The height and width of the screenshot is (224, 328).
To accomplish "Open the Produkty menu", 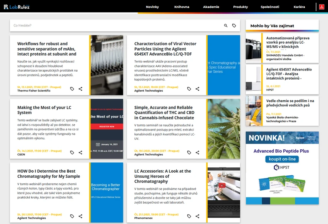I will pos(241,7).
